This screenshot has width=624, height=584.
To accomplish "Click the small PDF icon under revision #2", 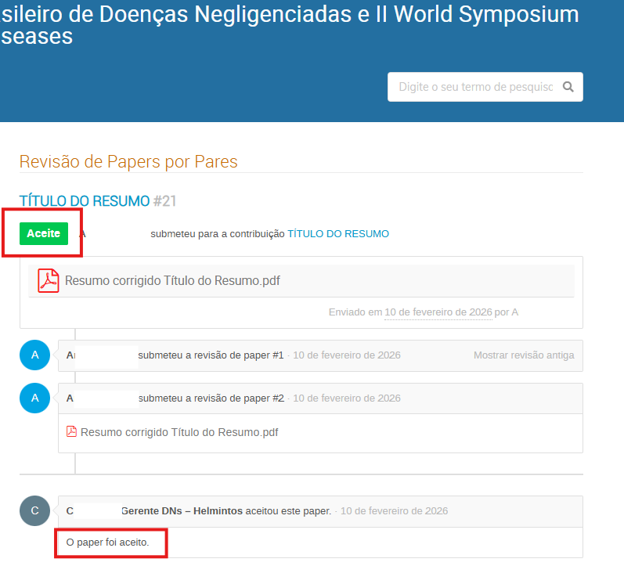I will [71, 432].
